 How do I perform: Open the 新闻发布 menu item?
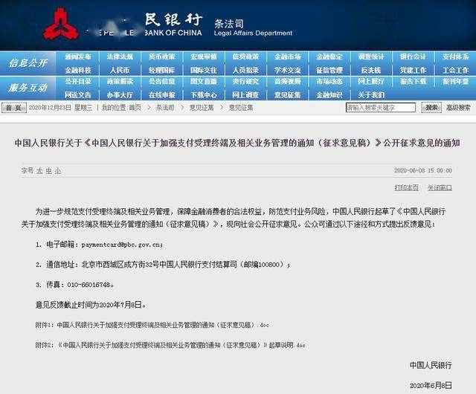[78, 56]
